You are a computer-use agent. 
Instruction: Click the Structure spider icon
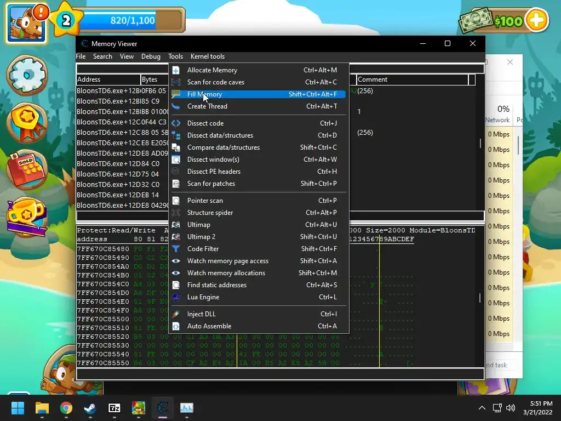[176, 213]
